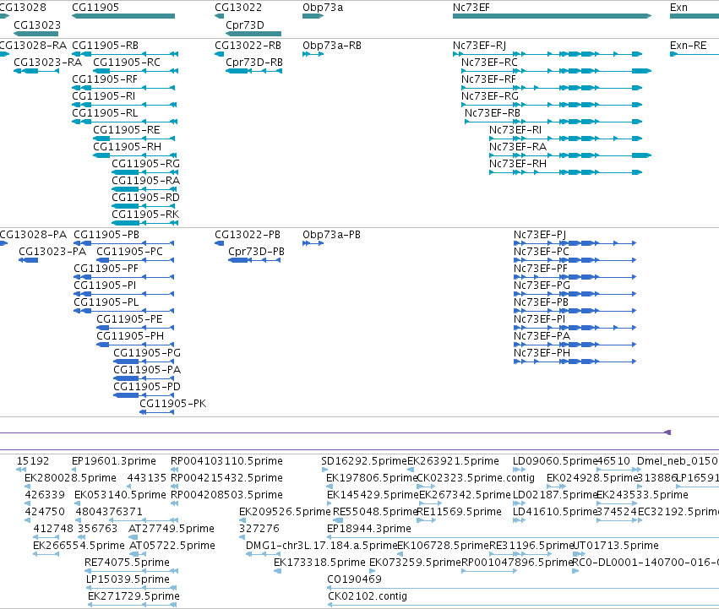Select transcript Nc73EF-RB
Viewport: 719px width, 609px height.
(553, 122)
